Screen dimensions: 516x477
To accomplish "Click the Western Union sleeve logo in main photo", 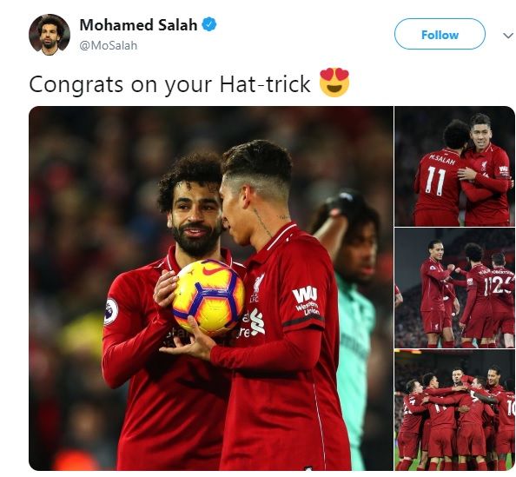I will (x=307, y=301).
